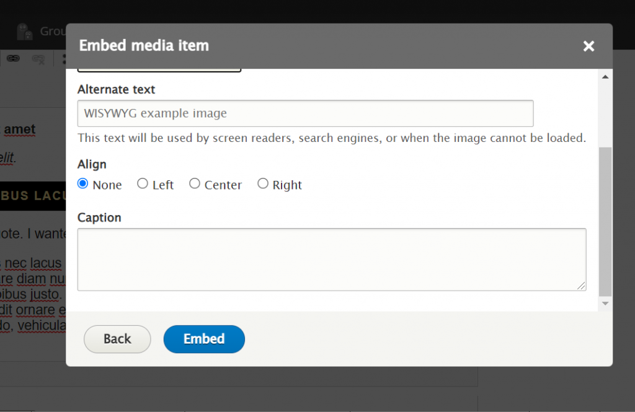Click inside the Caption text area
This screenshot has height=412, width=635.
331,259
